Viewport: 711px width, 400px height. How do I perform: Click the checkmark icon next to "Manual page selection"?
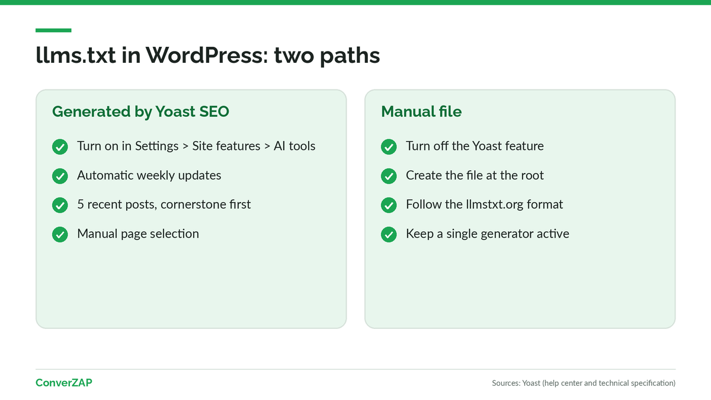60,235
